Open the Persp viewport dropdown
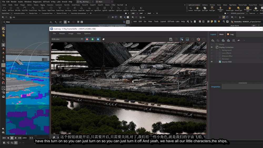 (x=102, y=26)
